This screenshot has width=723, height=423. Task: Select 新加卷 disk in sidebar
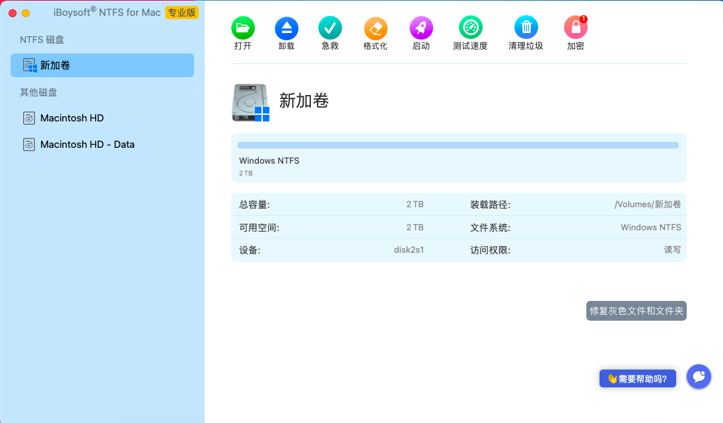click(102, 65)
